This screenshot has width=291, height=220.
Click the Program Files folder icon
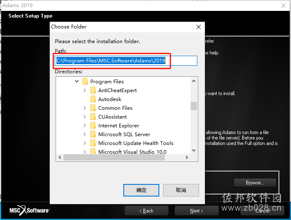(85, 81)
